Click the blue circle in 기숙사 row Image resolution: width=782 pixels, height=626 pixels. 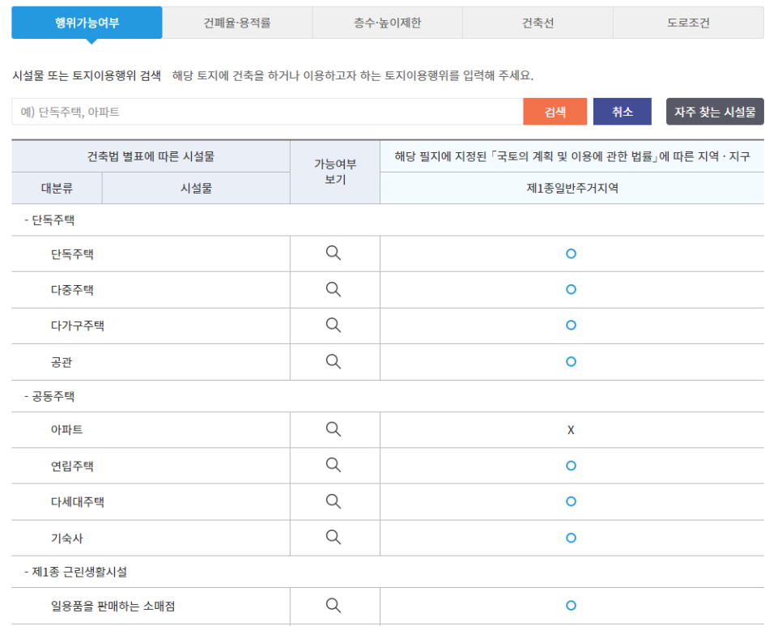(571, 538)
